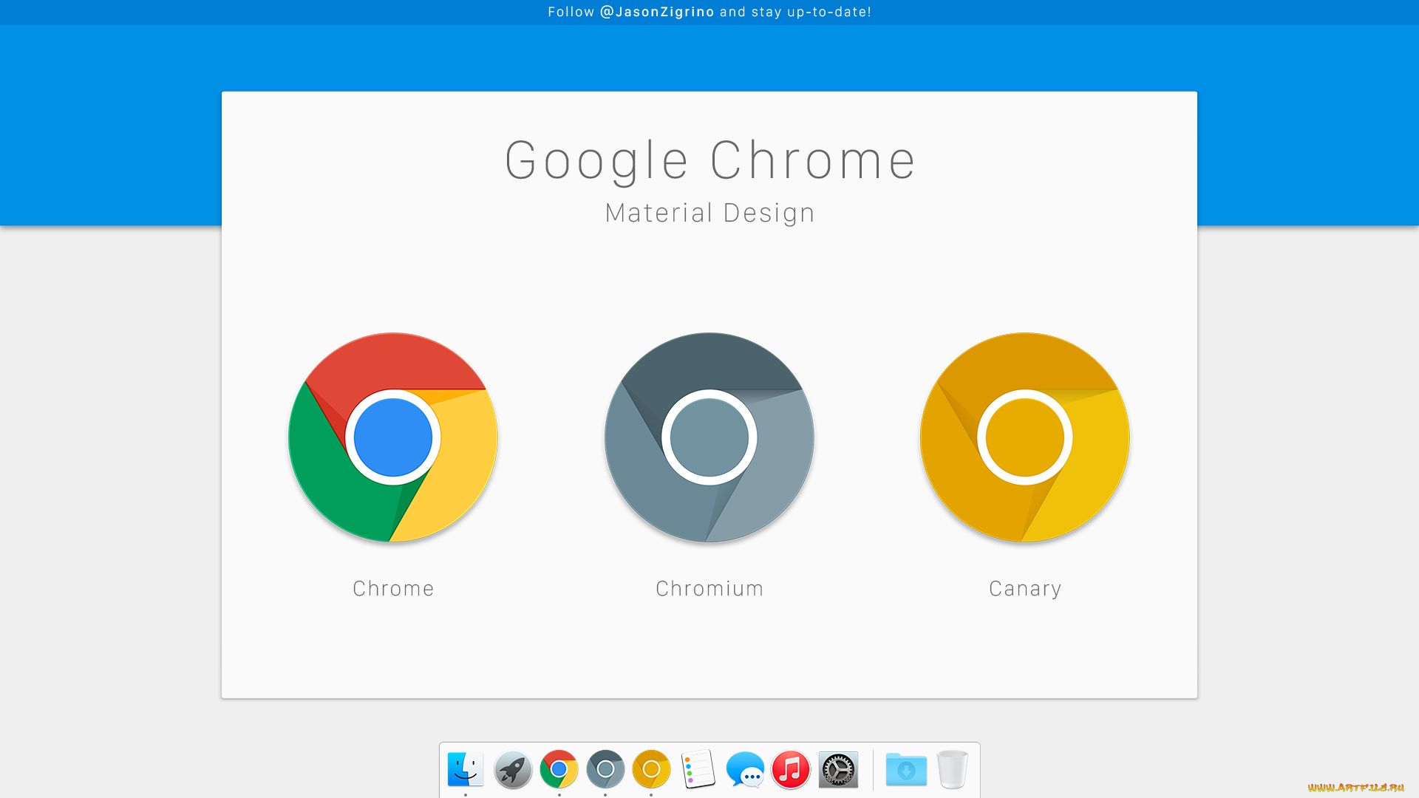Select the Chromium logo on the card
Viewport: 1419px width, 798px height.
pyautogui.click(x=709, y=437)
